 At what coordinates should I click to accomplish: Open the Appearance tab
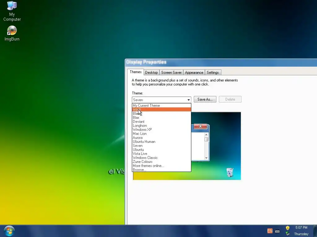tap(194, 72)
